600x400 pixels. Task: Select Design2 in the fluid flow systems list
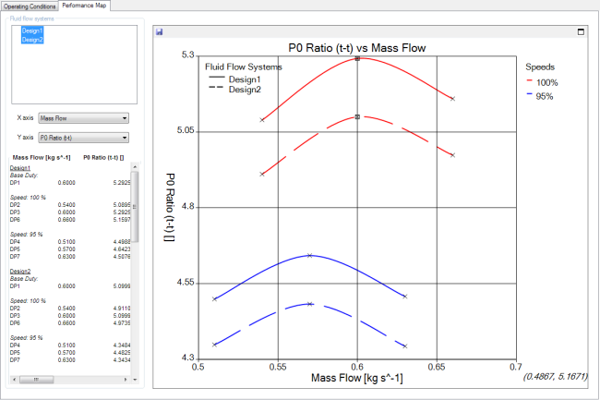32,40
